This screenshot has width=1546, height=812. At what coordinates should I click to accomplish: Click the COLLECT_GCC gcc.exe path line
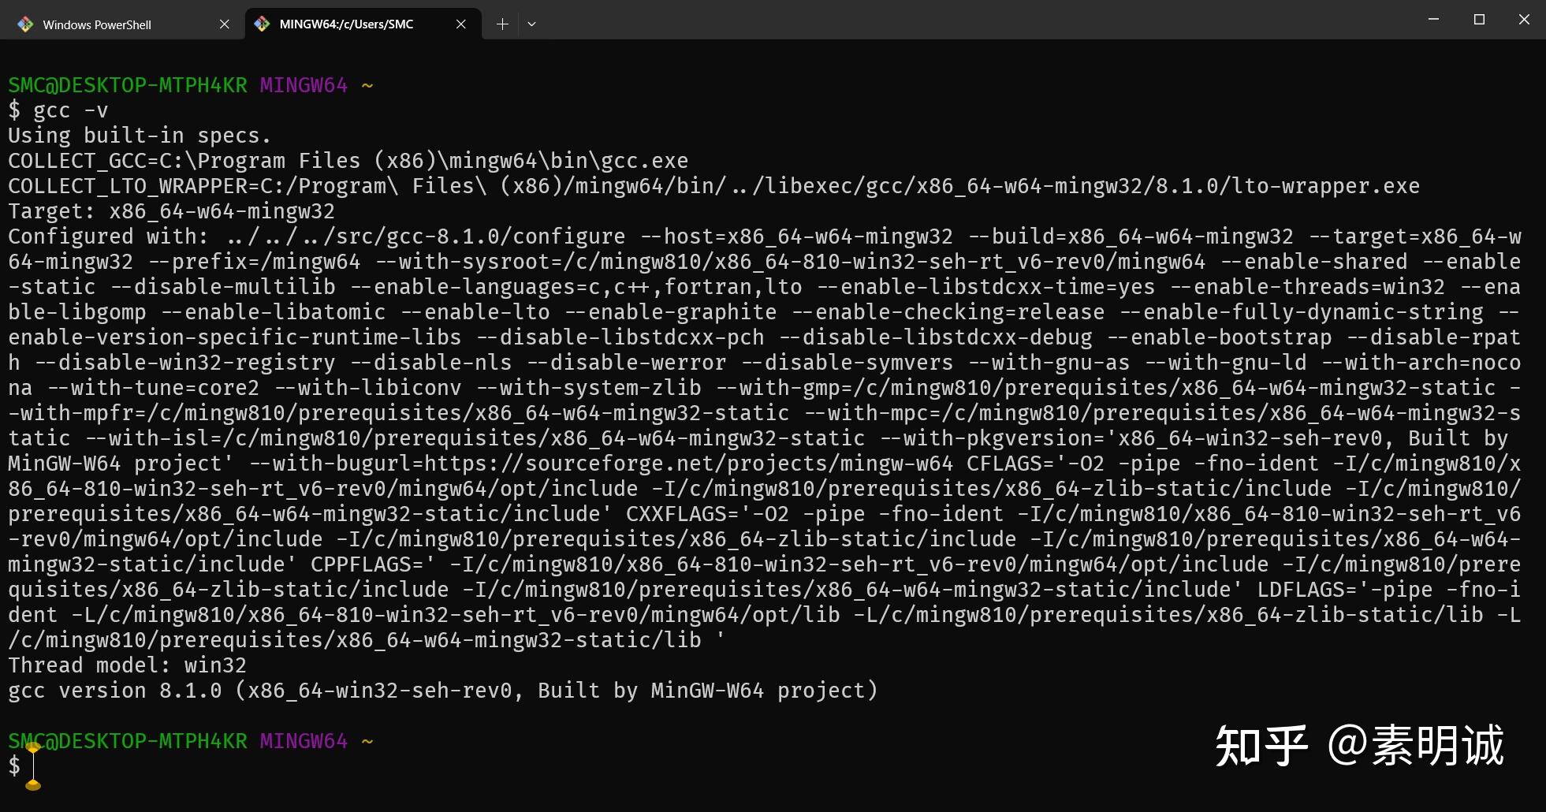click(x=348, y=161)
